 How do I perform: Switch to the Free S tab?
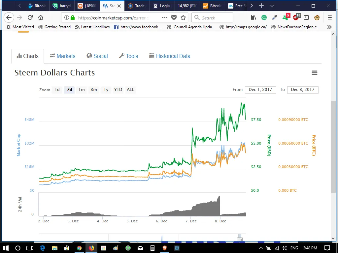click(x=237, y=6)
